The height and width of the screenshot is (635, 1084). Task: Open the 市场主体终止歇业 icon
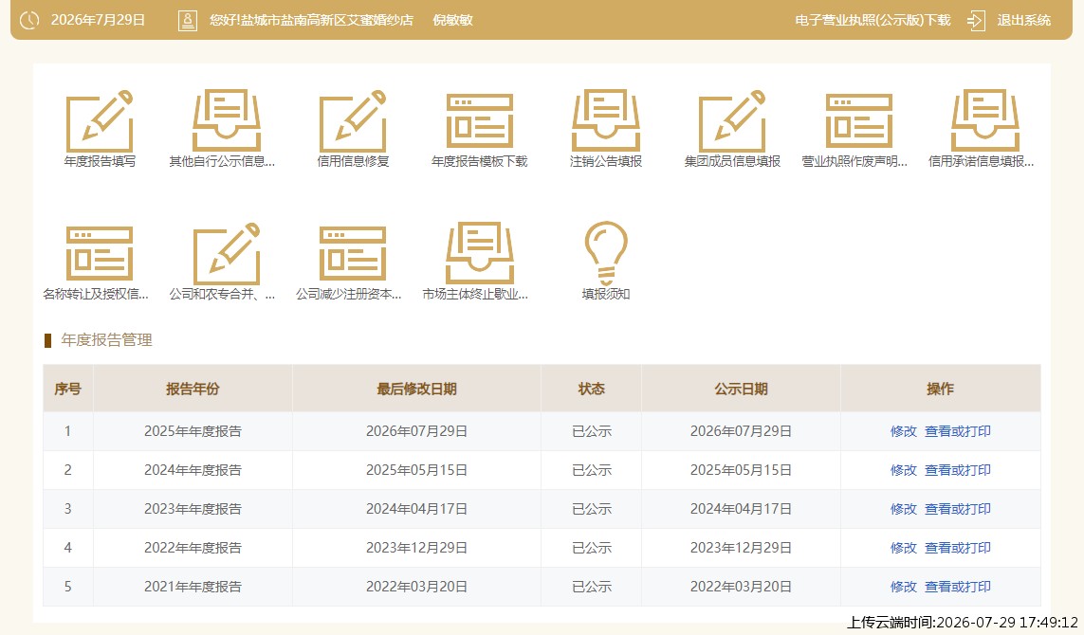pos(479,254)
